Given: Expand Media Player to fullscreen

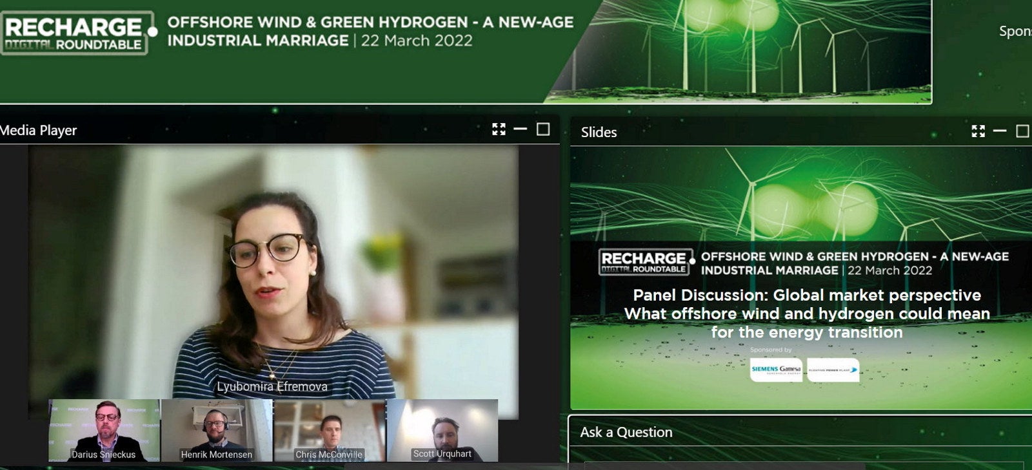Looking at the screenshot, I should point(499,129).
